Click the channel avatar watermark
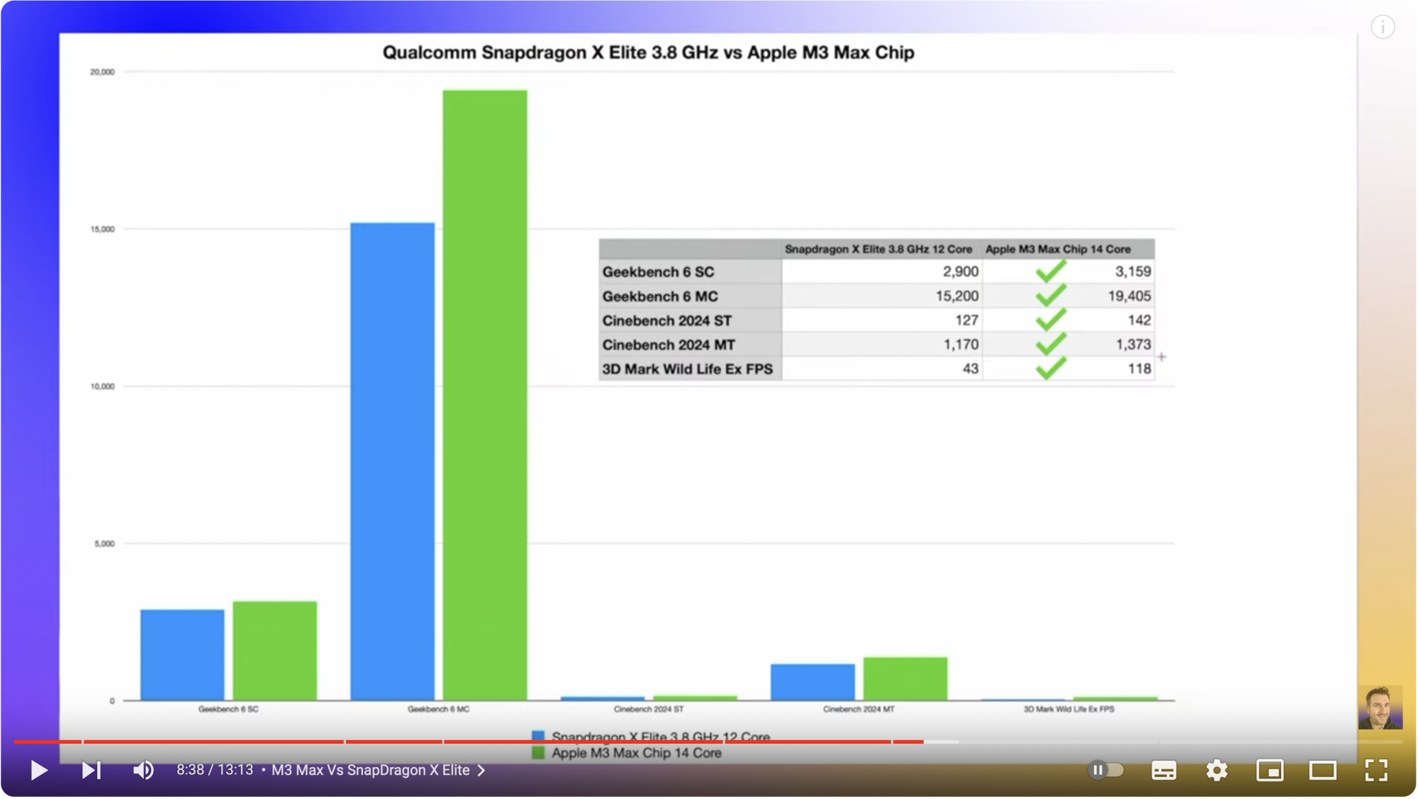1418x799 pixels. pos(1380,708)
